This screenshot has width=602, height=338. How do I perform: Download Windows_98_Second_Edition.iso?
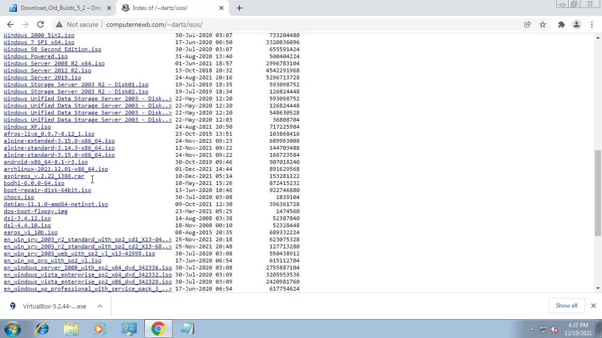52,49
